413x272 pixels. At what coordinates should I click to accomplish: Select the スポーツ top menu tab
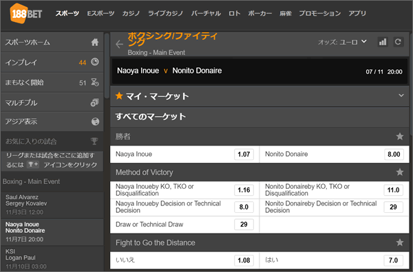[67, 14]
